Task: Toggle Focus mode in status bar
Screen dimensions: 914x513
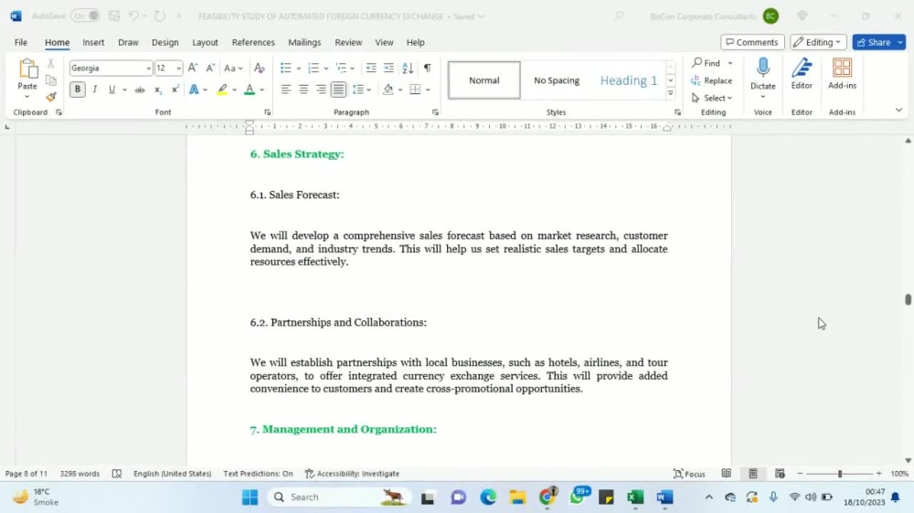Action: click(689, 474)
